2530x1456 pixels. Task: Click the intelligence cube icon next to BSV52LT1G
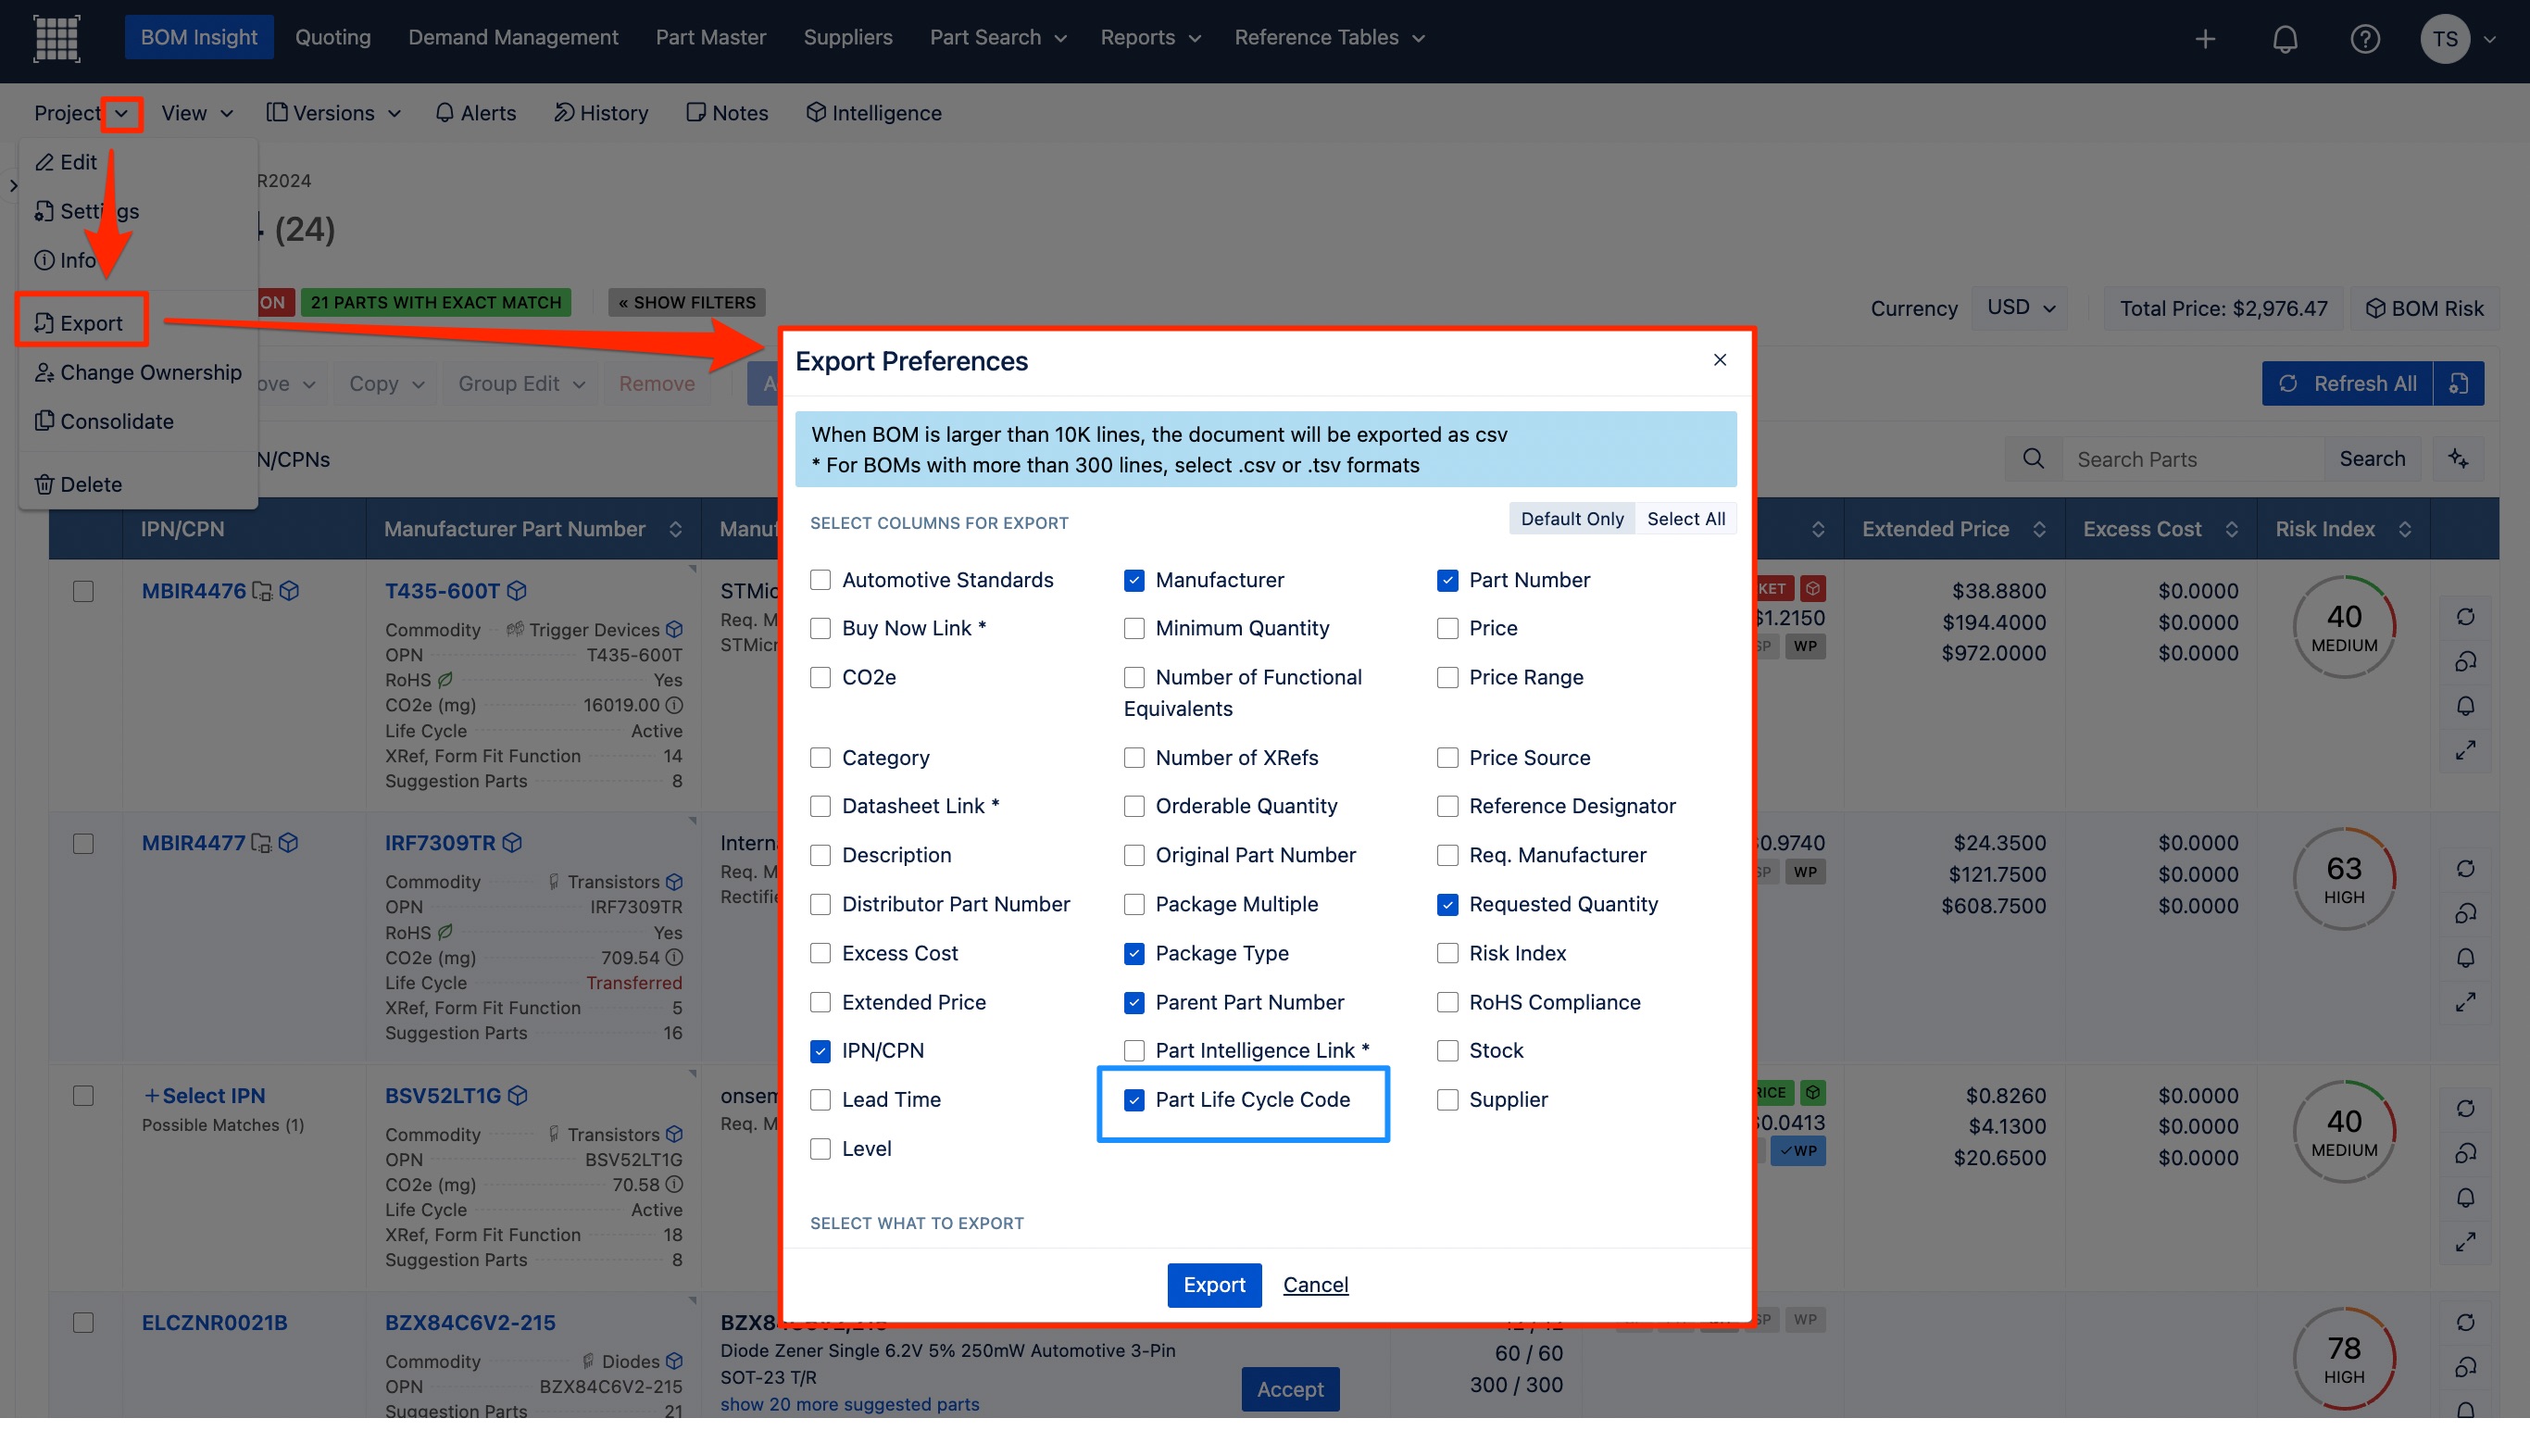point(518,1095)
